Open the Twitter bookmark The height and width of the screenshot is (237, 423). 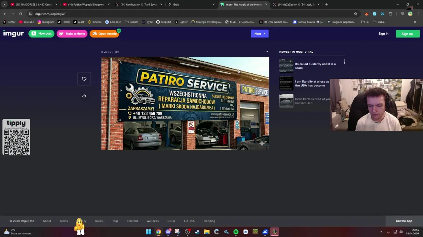point(9,22)
